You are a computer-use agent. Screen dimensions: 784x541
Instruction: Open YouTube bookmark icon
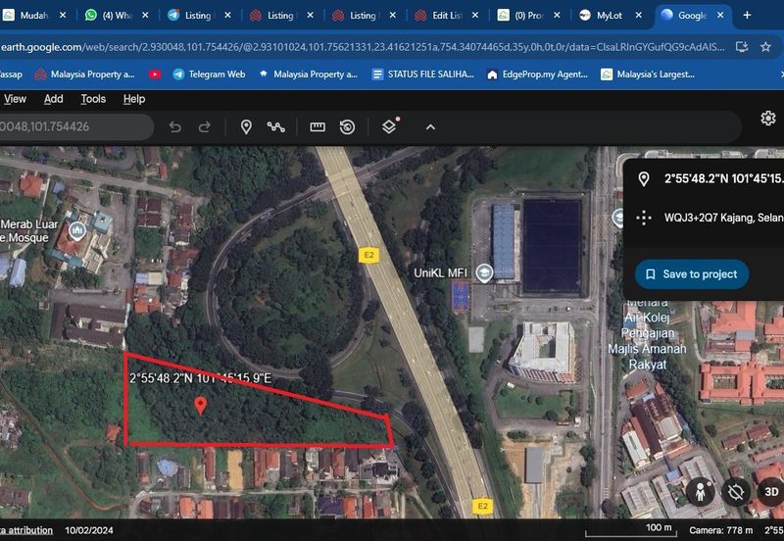(155, 74)
